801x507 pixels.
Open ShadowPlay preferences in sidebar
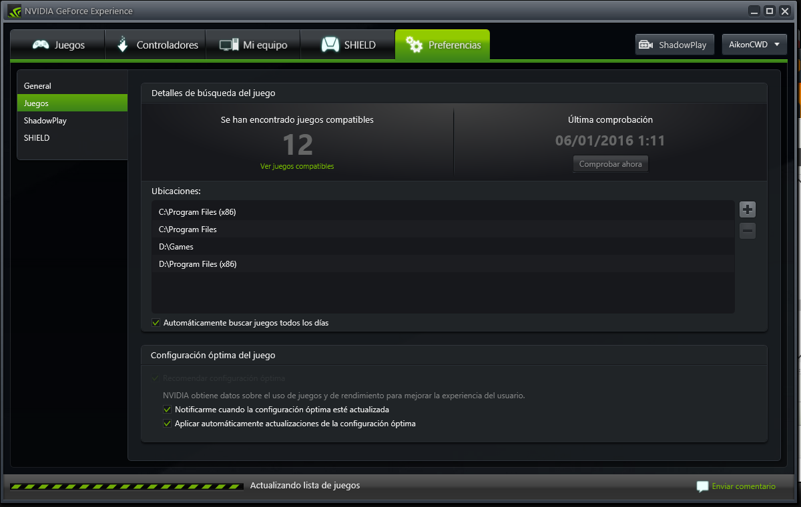coord(72,121)
